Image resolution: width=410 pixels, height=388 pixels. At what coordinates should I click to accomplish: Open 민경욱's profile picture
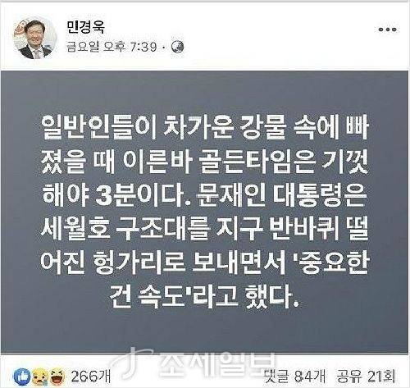(x=35, y=37)
